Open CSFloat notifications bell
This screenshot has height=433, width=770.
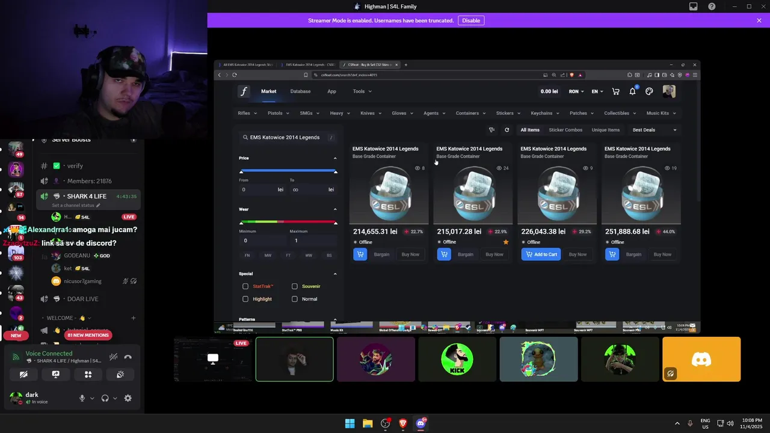click(632, 91)
